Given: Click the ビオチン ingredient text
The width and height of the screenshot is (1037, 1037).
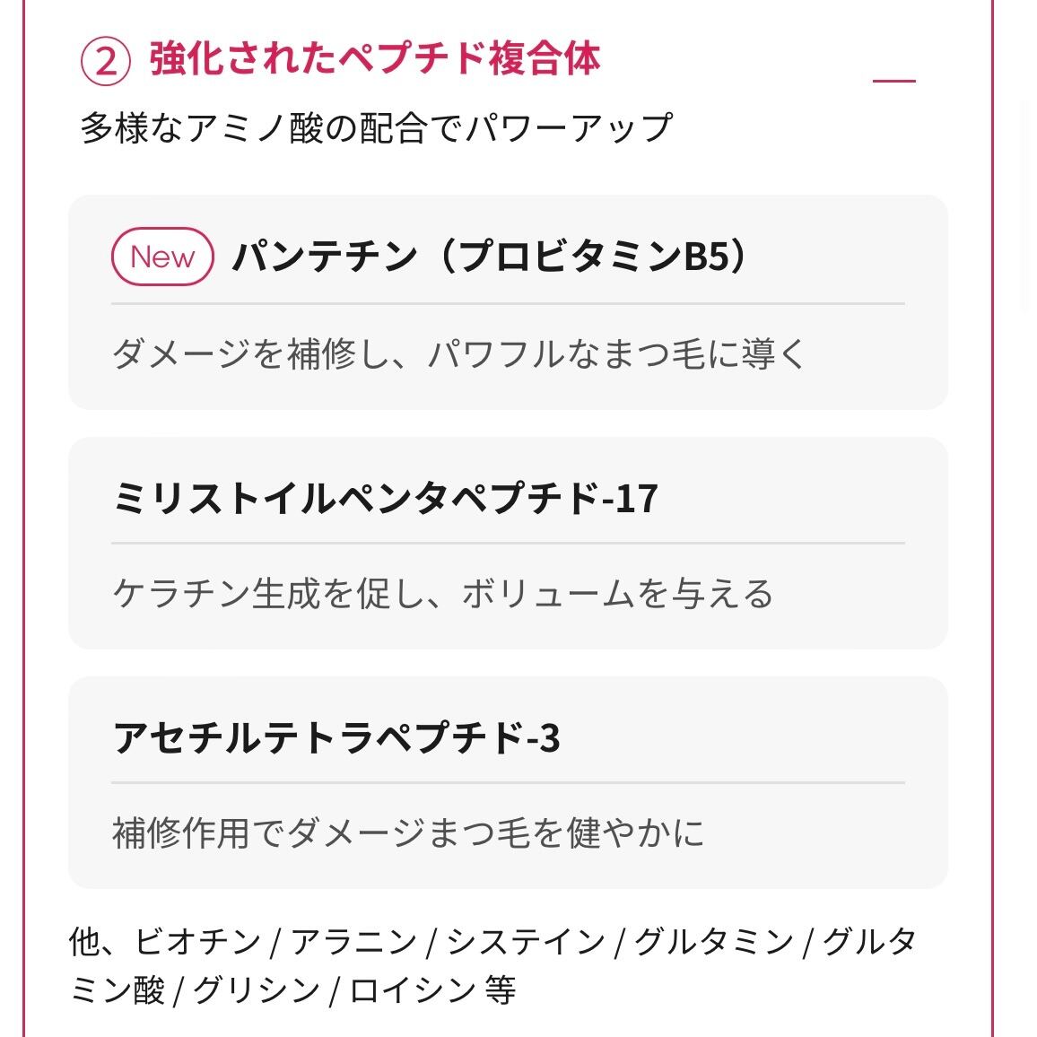Looking at the screenshot, I should pyautogui.click(x=198, y=941).
